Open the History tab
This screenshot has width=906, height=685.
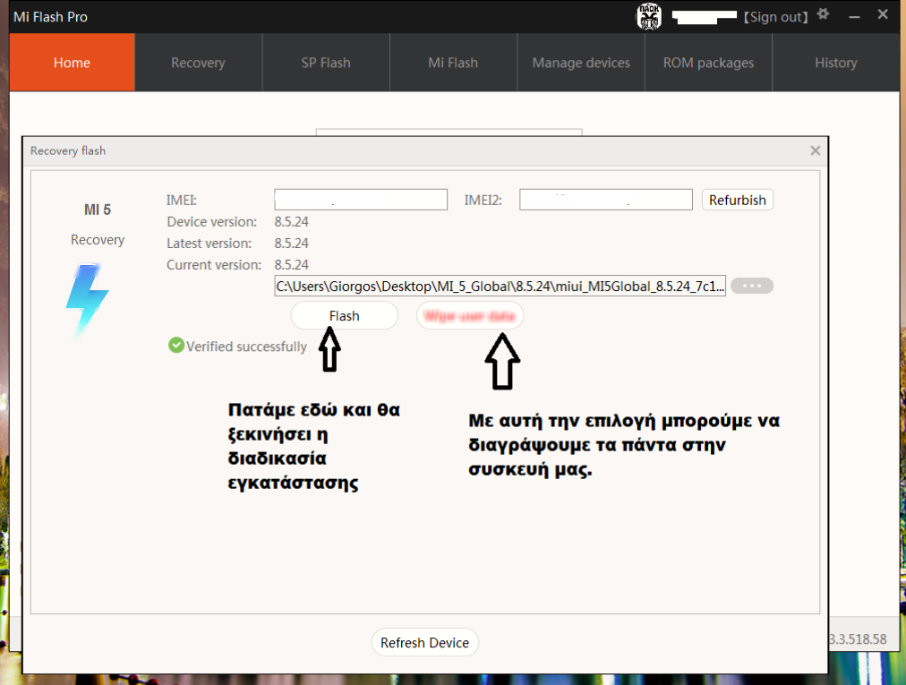click(835, 63)
